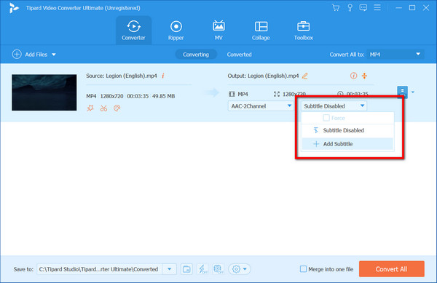Collapse the Subtitle Disabled dropdown
Screen dimensions: 437x283
334,106
